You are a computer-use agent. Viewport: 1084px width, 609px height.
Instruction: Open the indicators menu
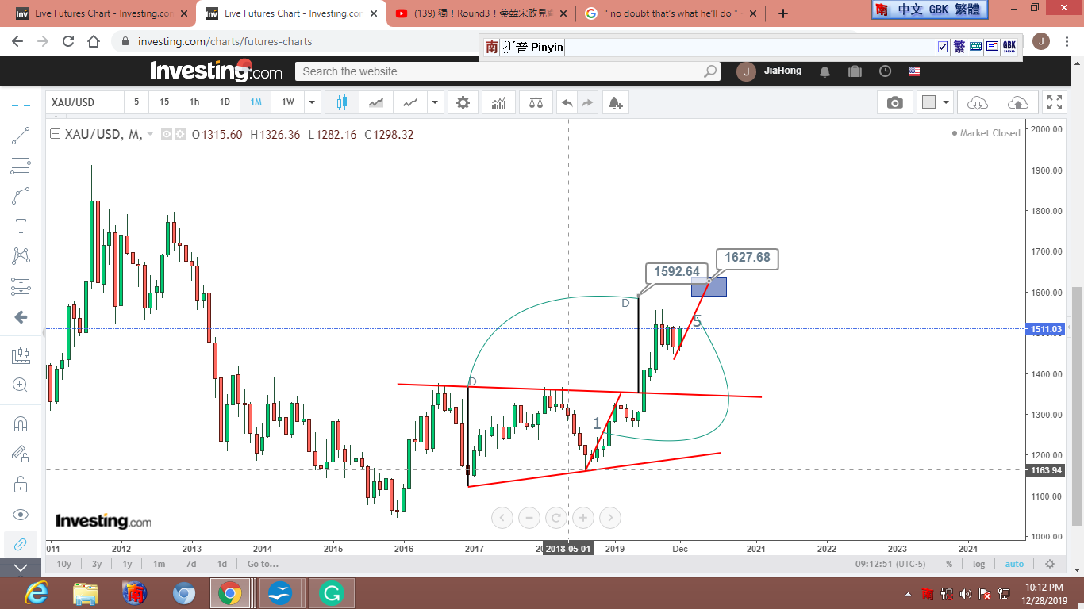(499, 102)
